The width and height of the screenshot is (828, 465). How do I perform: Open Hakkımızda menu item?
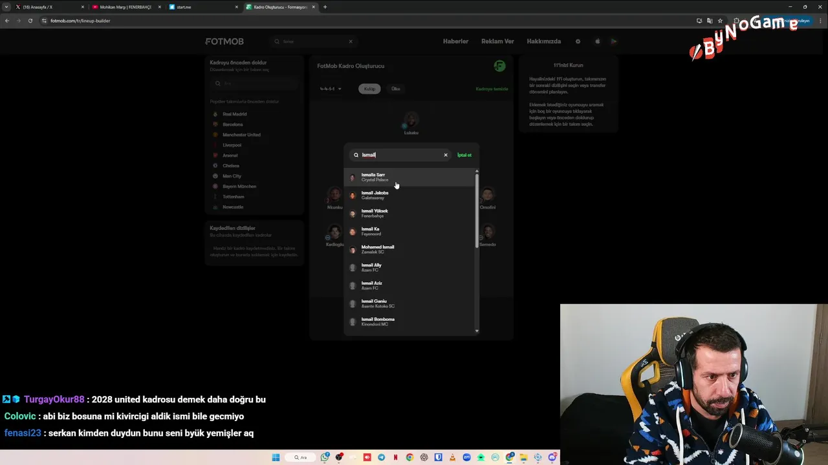pyautogui.click(x=544, y=41)
